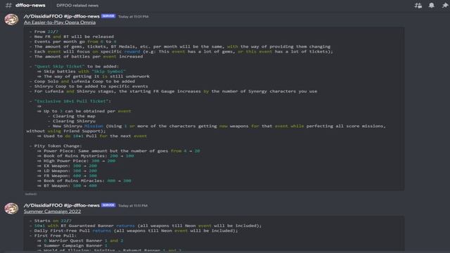Click line 'Clearing the map'
The height and width of the screenshot is (253, 450).
coord(72,116)
